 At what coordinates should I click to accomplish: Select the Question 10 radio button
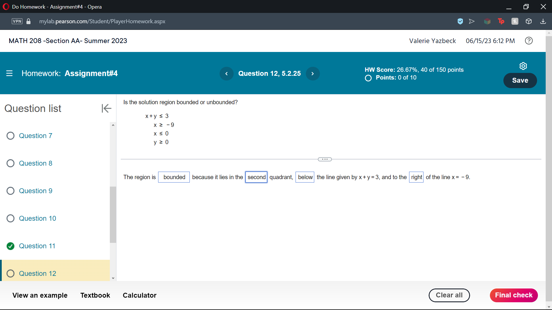pos(10,218)
